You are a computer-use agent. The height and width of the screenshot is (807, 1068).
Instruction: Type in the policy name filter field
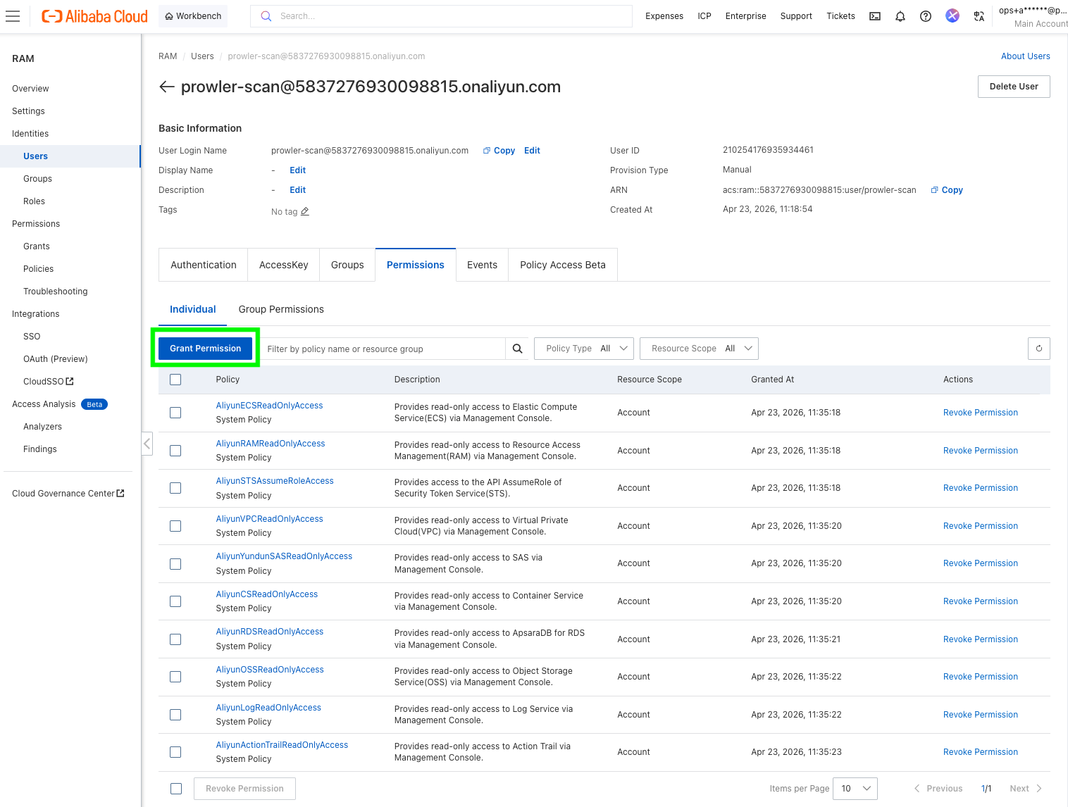384,348
